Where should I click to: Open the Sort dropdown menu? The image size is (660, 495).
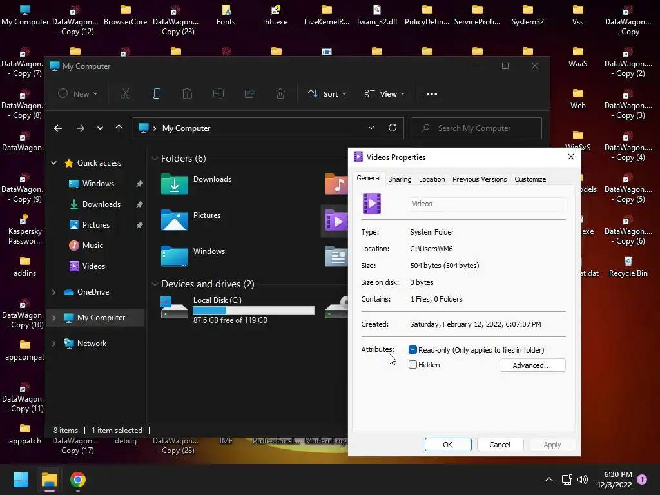[327, 93]
